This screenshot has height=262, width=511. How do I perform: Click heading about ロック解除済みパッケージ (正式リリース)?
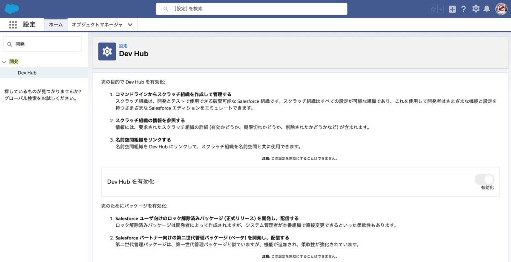click(207, 219)
